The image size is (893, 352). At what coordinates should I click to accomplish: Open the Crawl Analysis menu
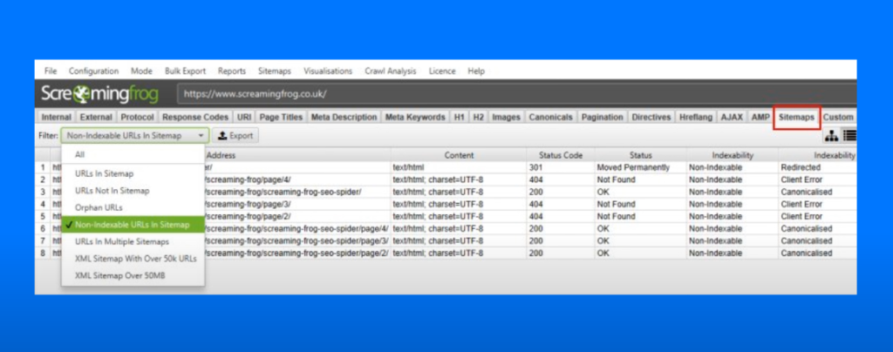tap(391, 71)
